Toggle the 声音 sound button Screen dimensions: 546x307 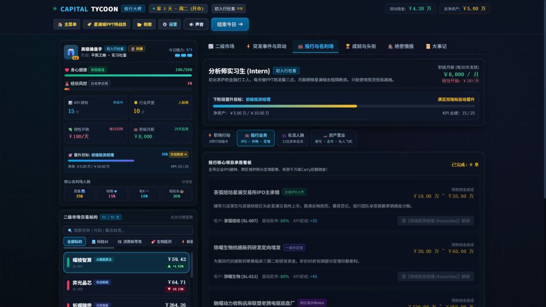pos(196,24)
